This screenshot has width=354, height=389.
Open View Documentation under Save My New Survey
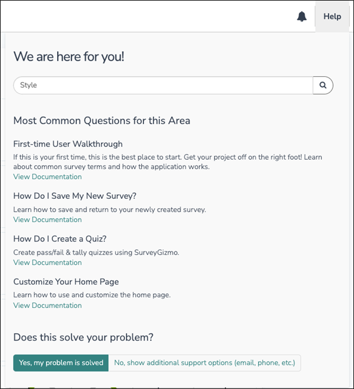[x=47, y=219]
